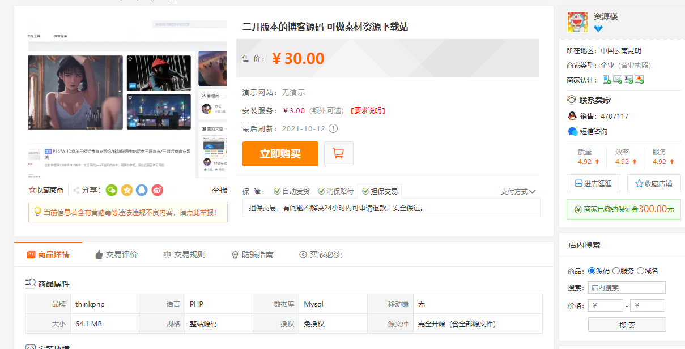Click the exclamation icon next to 最后刷新 date
Viewport: 685px width, 349px height.
pyautogui.click(x=331, y=128)
